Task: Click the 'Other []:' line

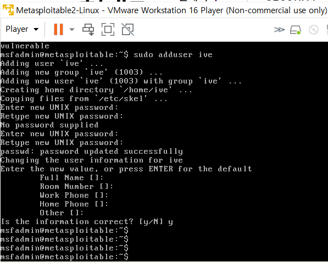Action: pos(62,213)
